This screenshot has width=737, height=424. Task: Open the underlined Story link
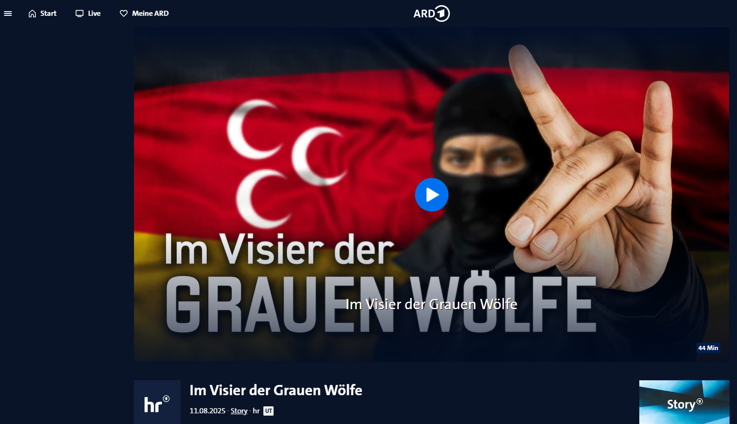tap(239, 411)
